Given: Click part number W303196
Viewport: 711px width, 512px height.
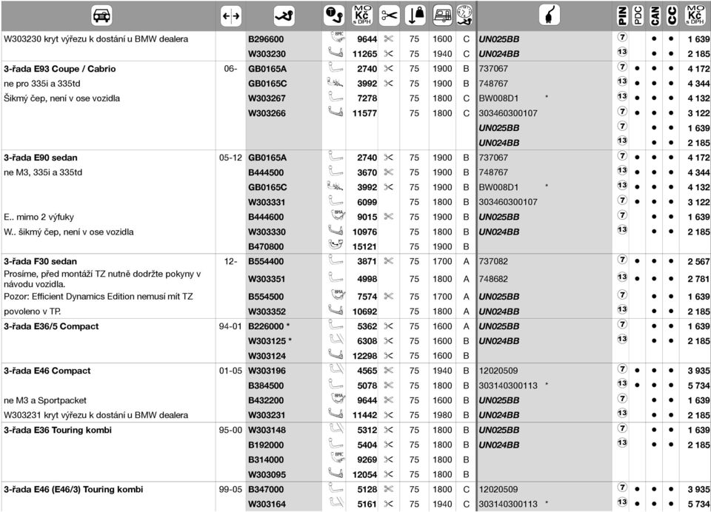Looking at the screenshot, I should click(x=267, y=371).
